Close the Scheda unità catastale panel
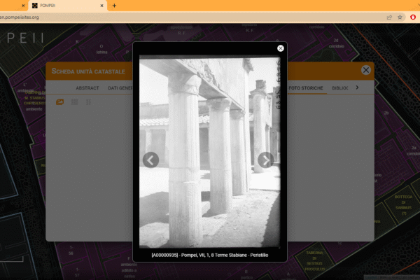 (365, 70)
